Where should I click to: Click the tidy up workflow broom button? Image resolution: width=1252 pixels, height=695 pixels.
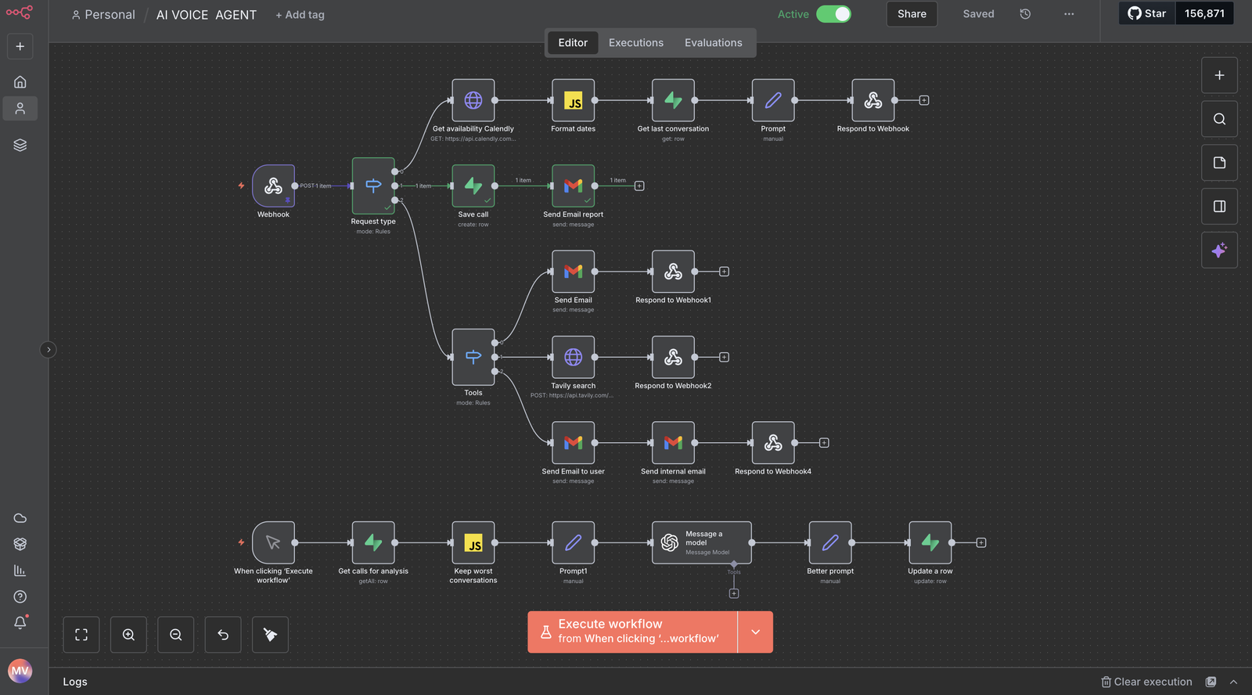270,635
